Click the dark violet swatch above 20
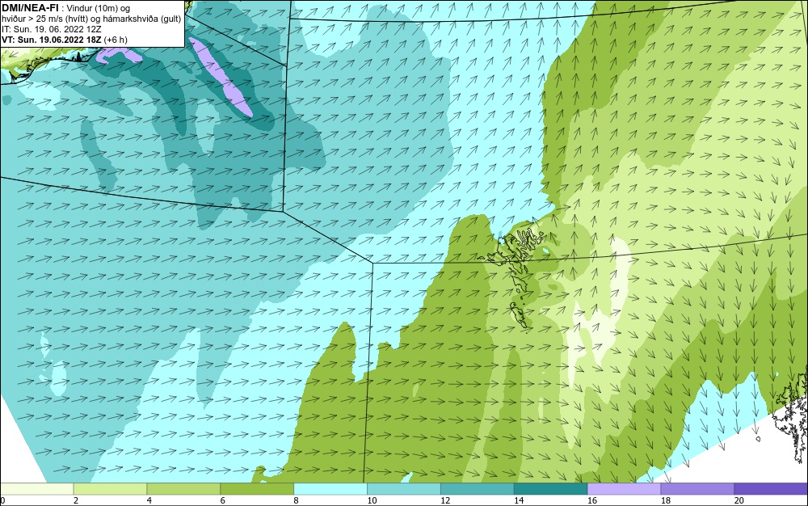The width and height of the screenshot is (808, 506). tap(771, 489)
